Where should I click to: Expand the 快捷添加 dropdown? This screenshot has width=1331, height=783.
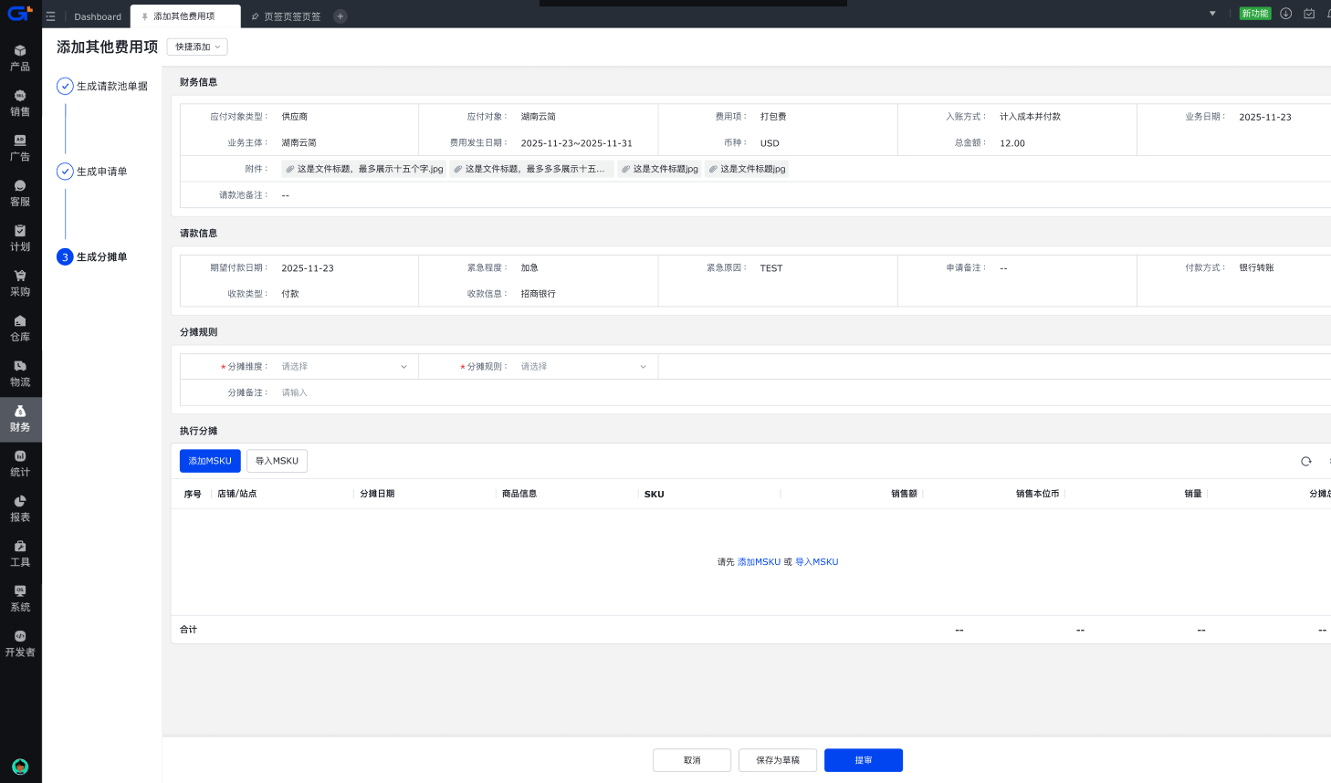[197, 47]
